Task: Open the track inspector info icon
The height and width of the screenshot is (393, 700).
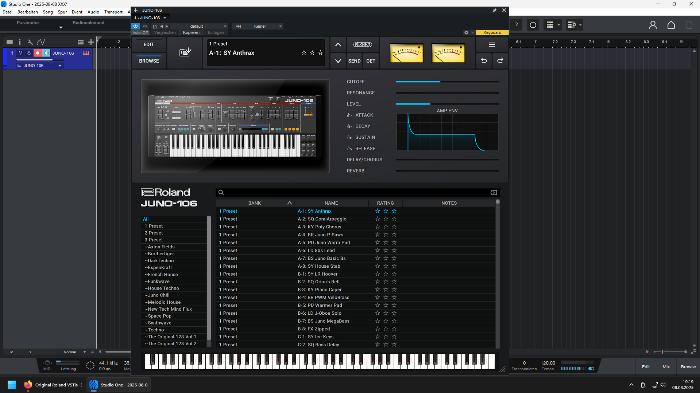Action: (20, 42)
